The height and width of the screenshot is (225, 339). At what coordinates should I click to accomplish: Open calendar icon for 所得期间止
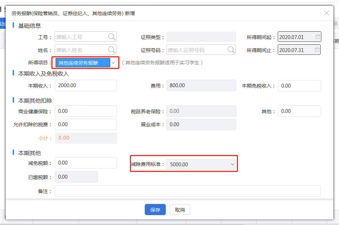pos(317,50)
